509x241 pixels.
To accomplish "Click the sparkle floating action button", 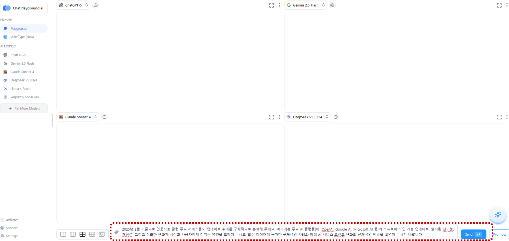I will click(498, 215).
